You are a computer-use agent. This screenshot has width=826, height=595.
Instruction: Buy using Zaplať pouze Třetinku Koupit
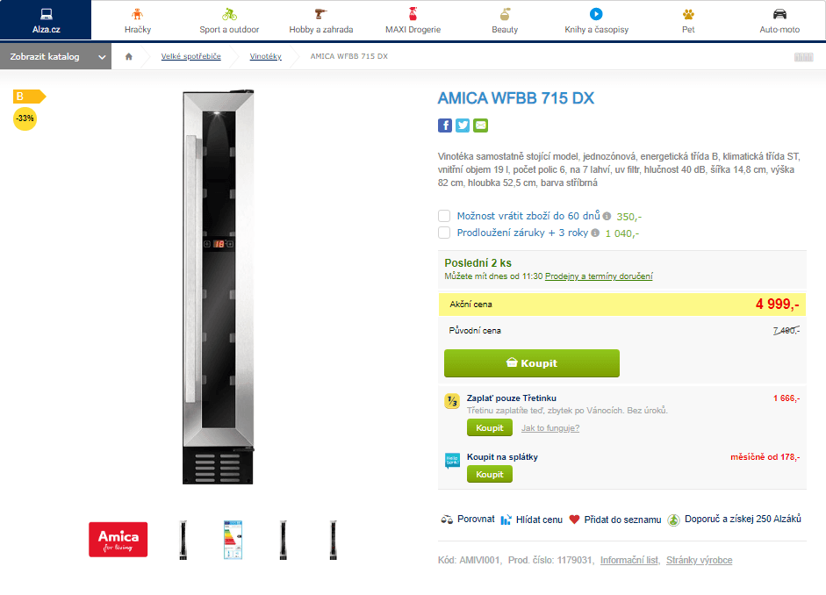coord(490,427)
